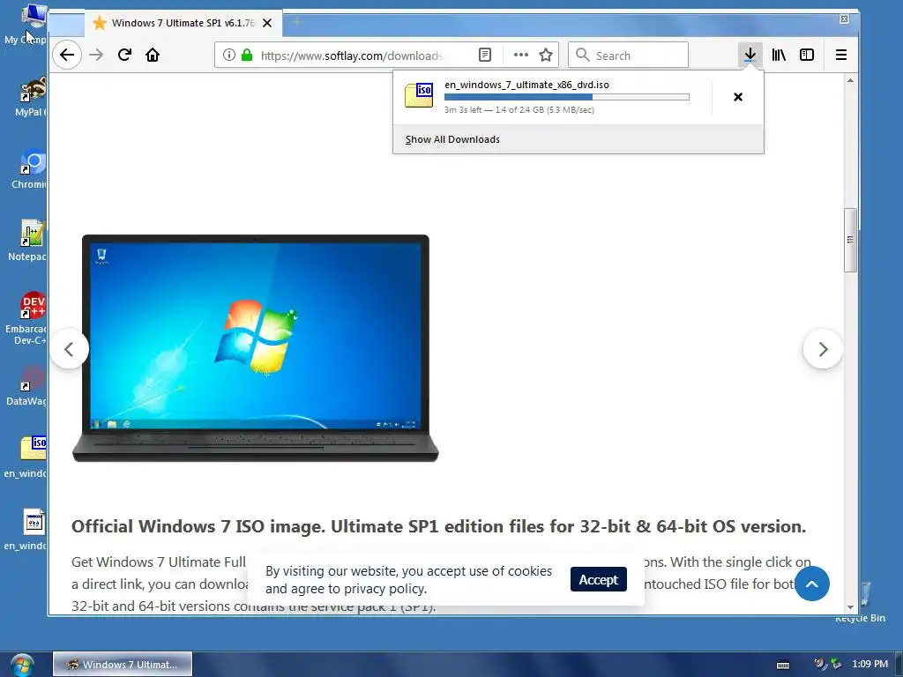Click in the Search box
The width and height of the screenshot is (903, 677).
click(x=628, y=56)
